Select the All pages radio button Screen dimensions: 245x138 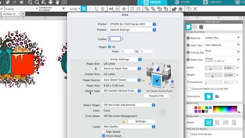(x=109, y=47)
